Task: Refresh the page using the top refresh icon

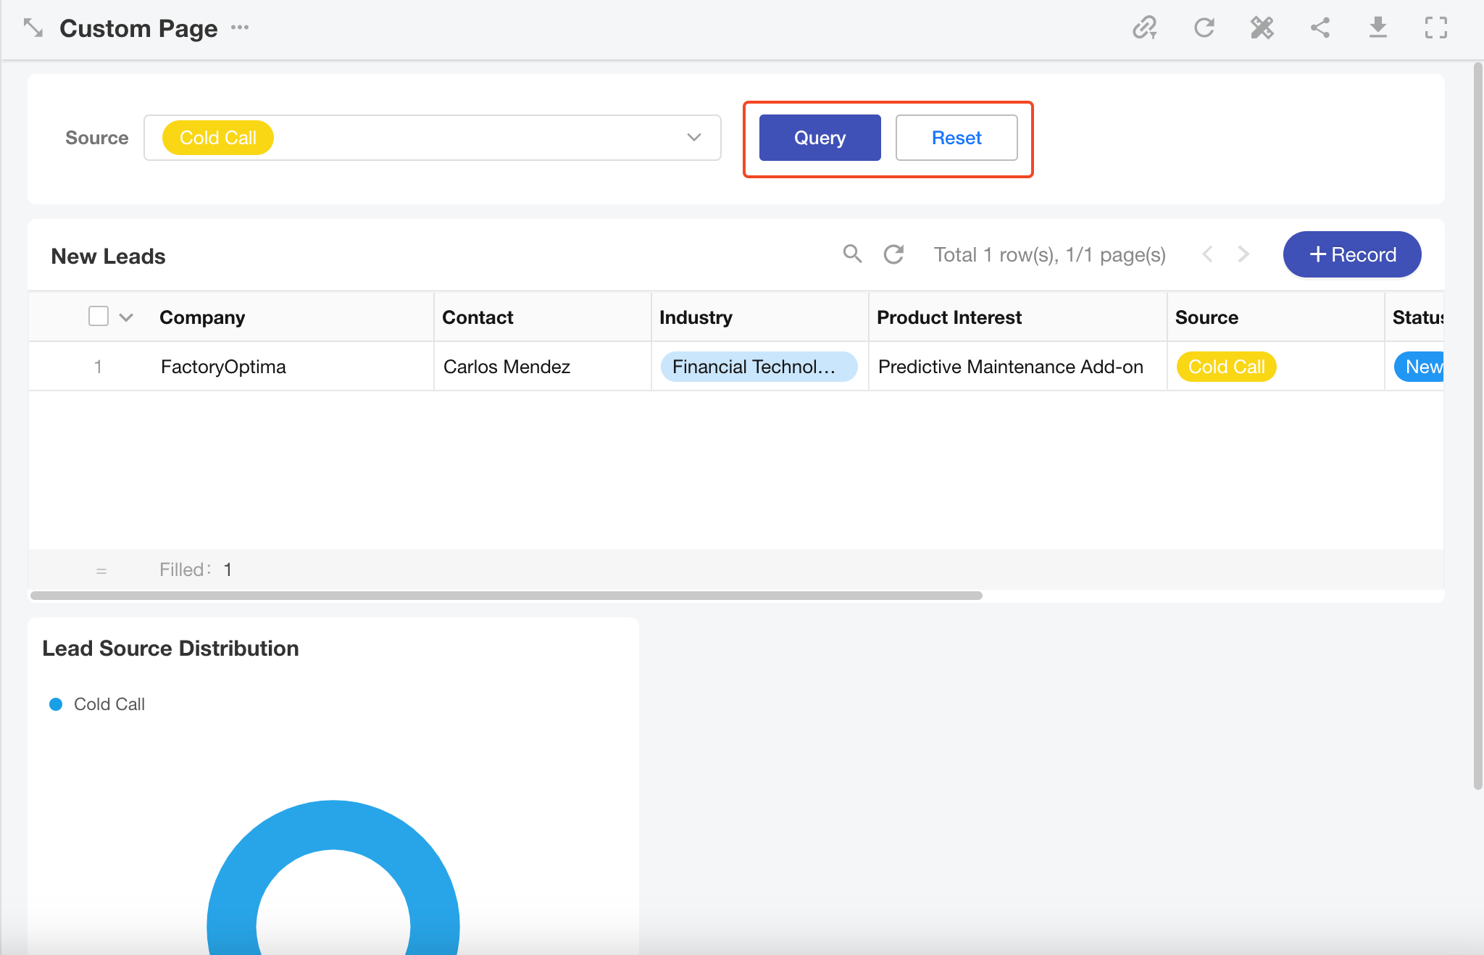Action: (1204, 28)
